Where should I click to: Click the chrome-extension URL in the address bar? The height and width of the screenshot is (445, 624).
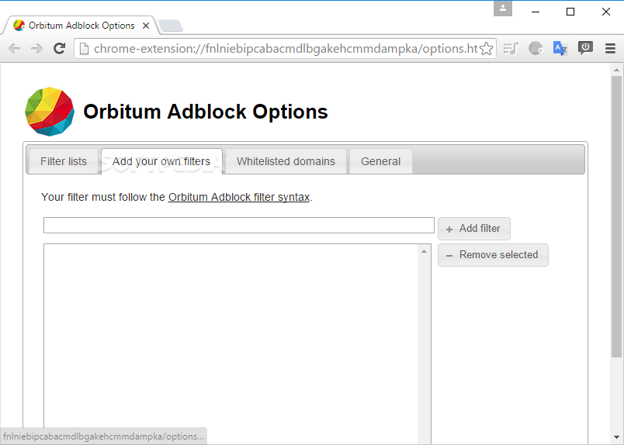(286, 49)
